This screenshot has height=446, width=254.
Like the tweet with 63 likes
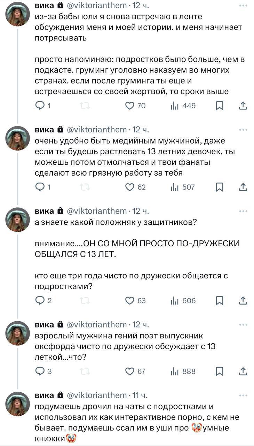tap(130, 300)
